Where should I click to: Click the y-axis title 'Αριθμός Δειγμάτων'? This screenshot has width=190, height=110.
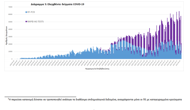coord(6,35)
